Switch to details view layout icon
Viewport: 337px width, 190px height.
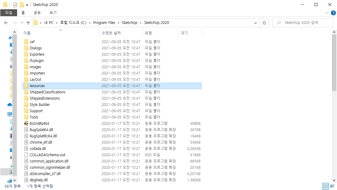tap(326, 186)
